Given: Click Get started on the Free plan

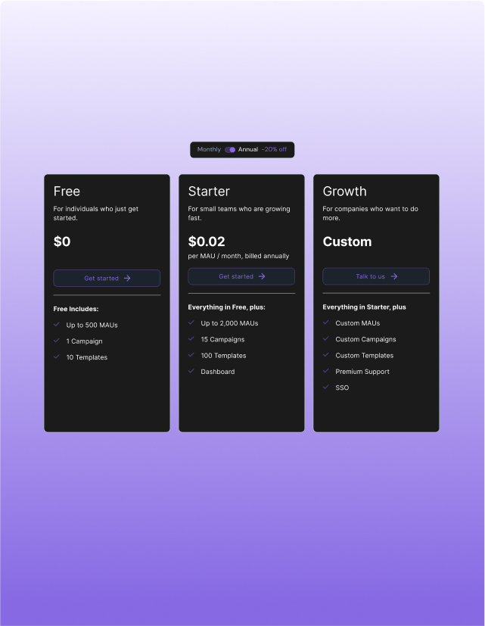Looking at the screenshot, I should (107, 278).
